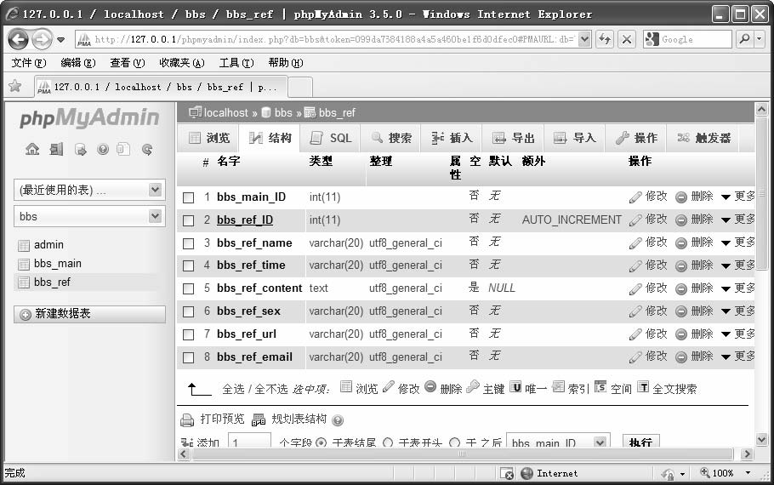The image size is (774, 485).
Task: Check the box for bbs_ref_name row
Action: tap(189, 243)
